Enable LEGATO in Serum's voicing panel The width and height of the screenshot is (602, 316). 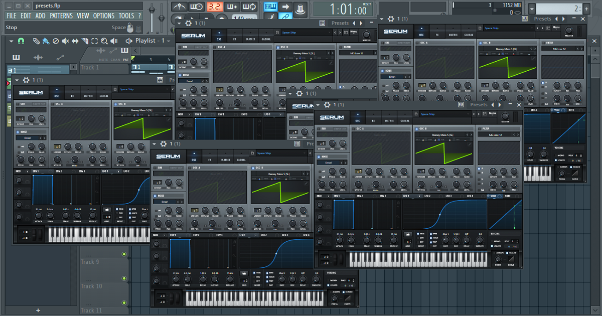492,246
